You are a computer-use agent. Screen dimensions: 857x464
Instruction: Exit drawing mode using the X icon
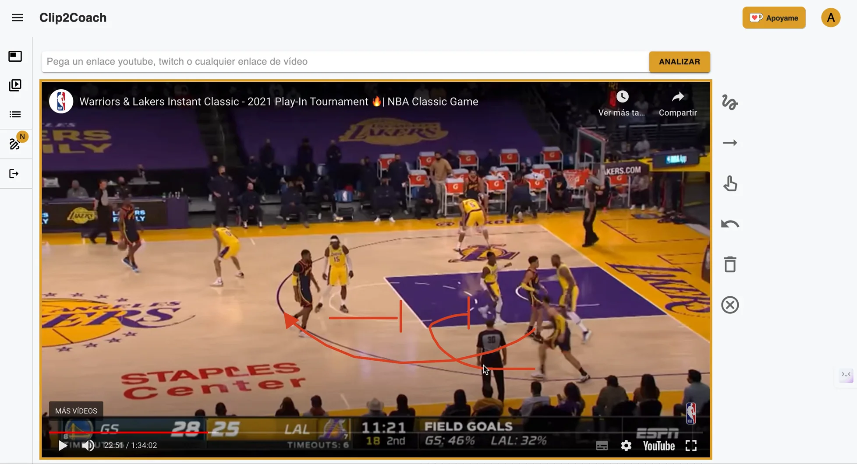pyautogui.click(x=730, y=304)
